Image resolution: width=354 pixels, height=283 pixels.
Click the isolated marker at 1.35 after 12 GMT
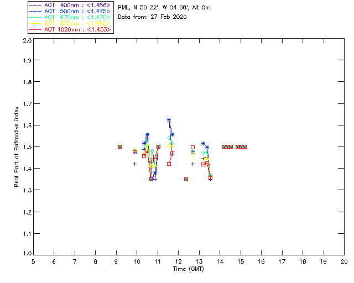tap(186, 180)
